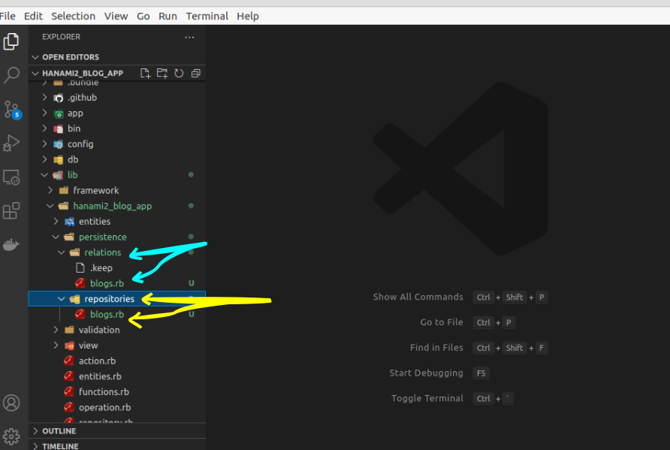Collapse the OPEN EDITORS section
Screen dimensions: 670x450
(x=70, y=57)
